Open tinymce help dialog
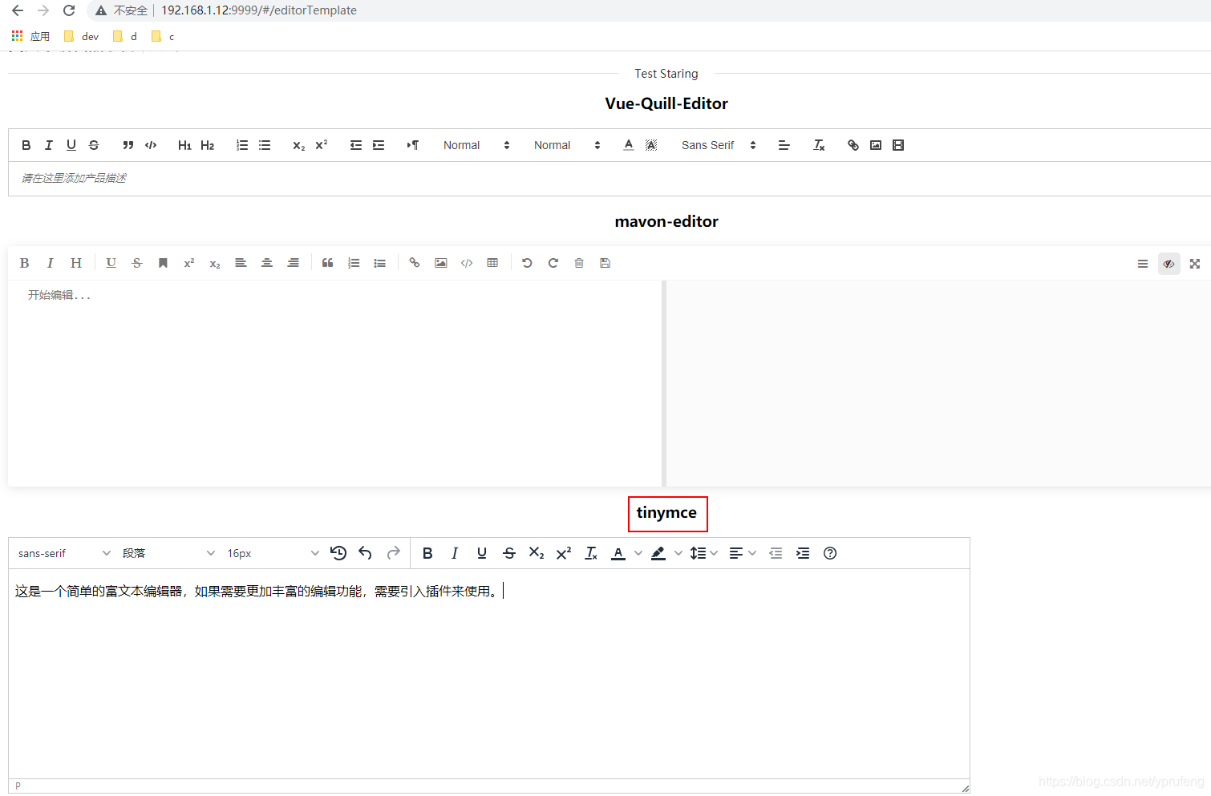The width and height of the screenshot is (1211, 796). [830, 553]
